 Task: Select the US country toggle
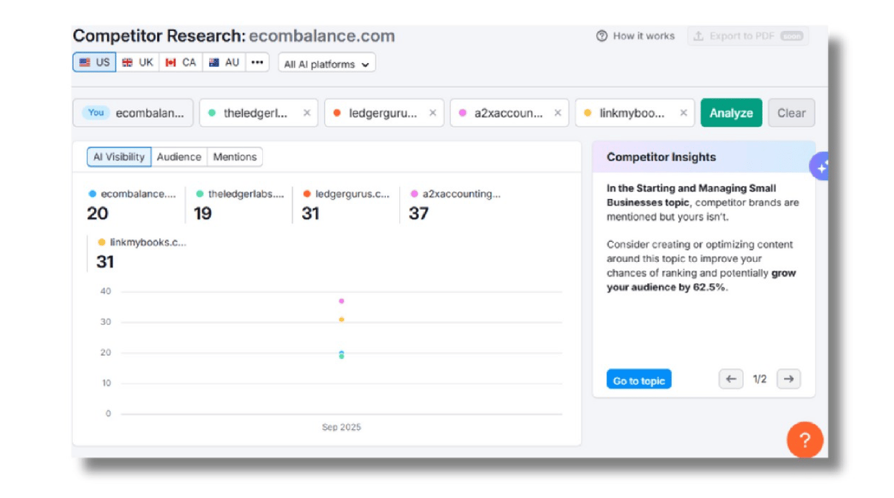(95, 62)
